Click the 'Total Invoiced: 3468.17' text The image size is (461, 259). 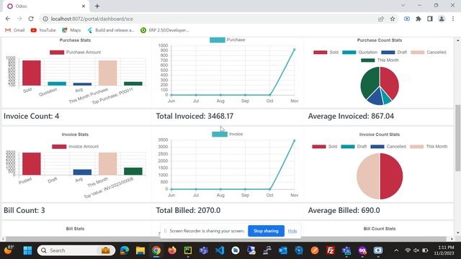[194, 116]
